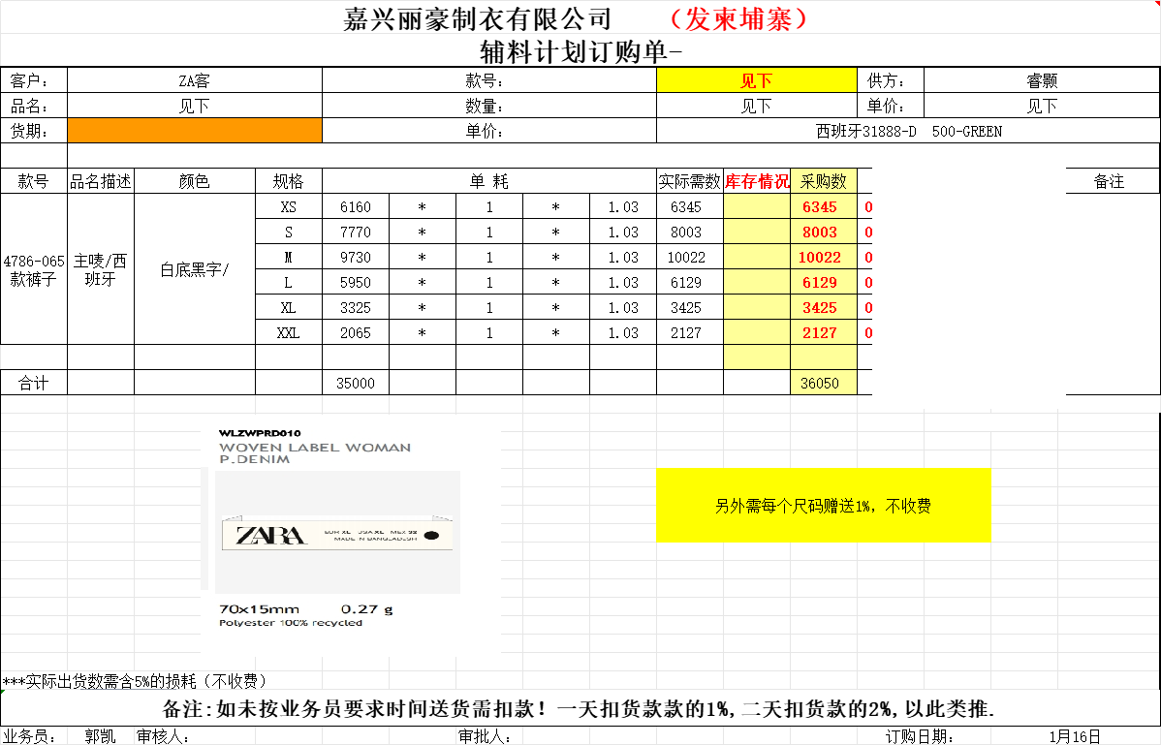Select the 实际需数 column header
The image size is (1161, 745).
pyautogui.click(x=689, y=181)
